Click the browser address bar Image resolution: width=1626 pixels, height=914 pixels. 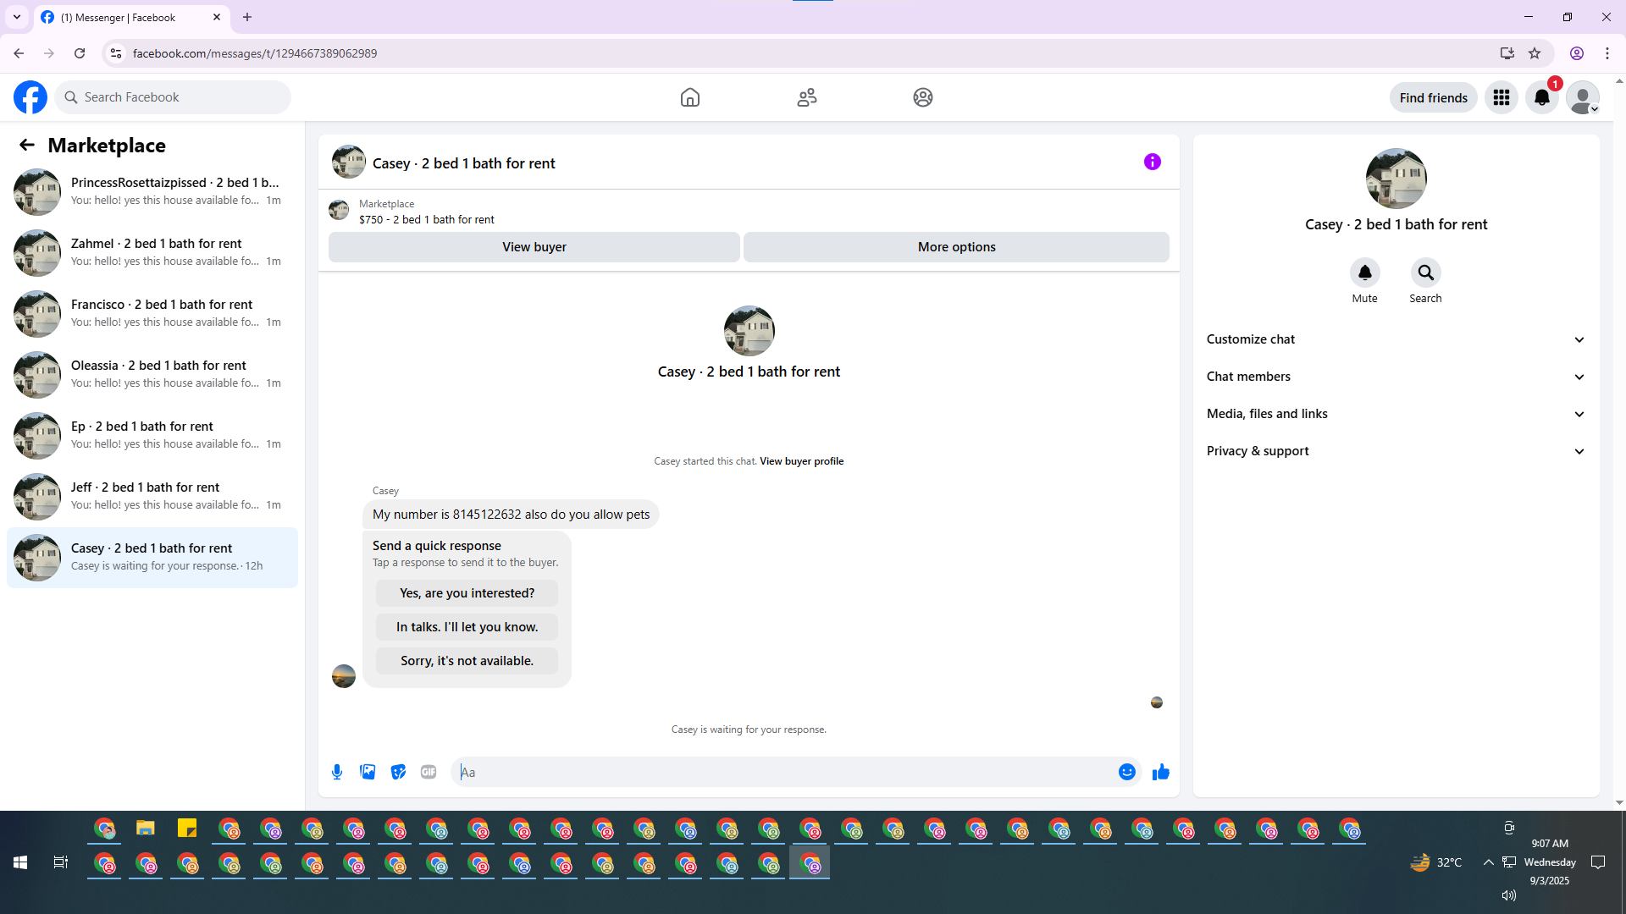tap(805, 53)
